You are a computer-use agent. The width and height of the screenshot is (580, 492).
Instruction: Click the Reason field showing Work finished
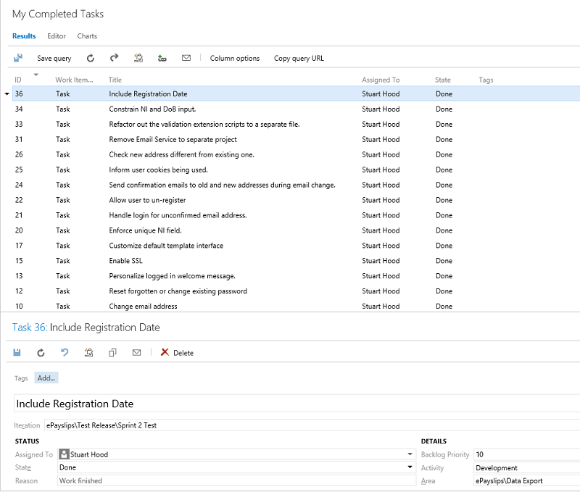tap(237, 480)
